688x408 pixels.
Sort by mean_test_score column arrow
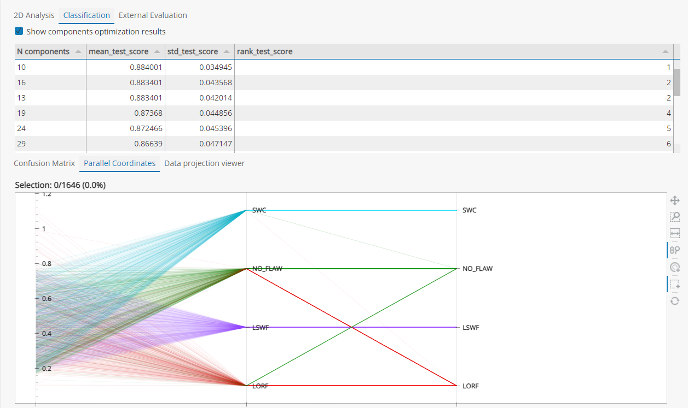(x=157, y=52)
